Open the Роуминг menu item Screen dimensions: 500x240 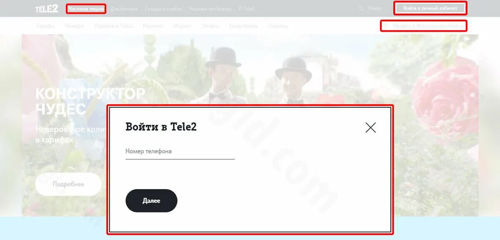[x=153, y=26]
